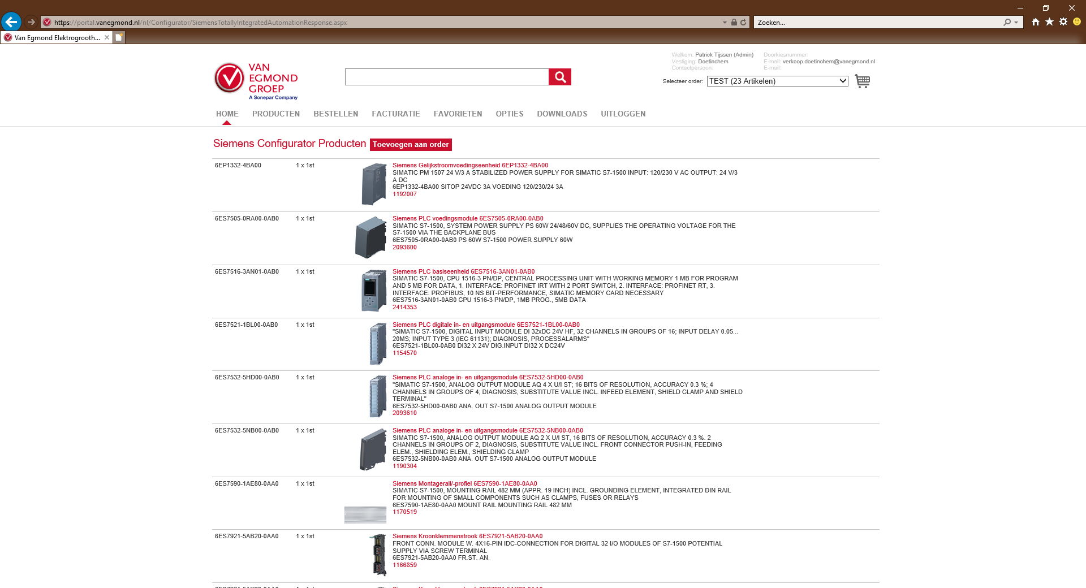Select order code text 6ES7516-3AN01-0AB0

(247, 272)
